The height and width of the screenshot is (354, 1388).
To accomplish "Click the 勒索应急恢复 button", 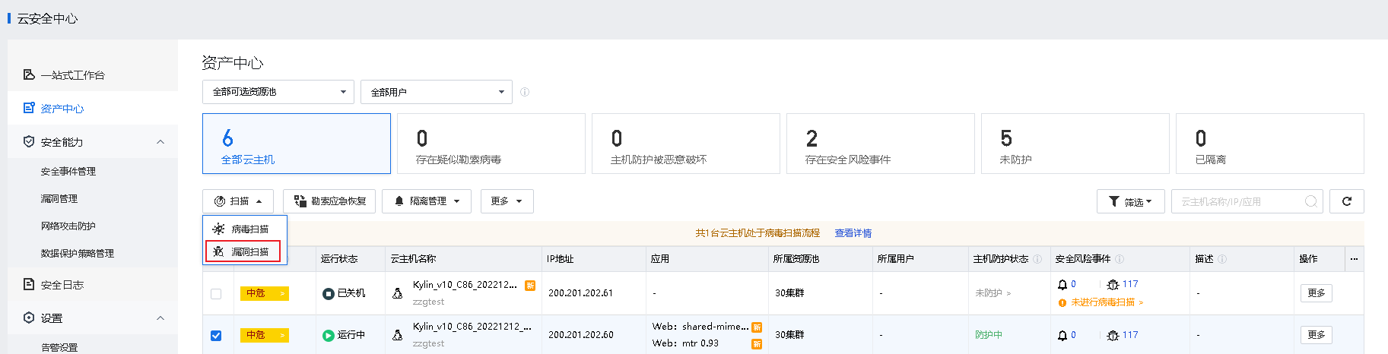I will (329, 201).
